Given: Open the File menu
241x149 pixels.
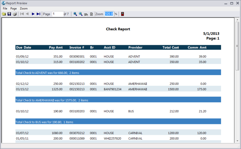Looking at the screenshot, I should coord(5,8).
